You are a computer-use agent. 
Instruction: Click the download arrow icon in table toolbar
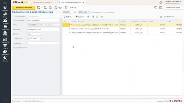(97, 17)
